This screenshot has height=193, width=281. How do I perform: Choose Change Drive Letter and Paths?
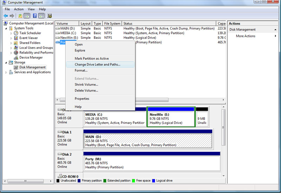[x=97, y=65]
